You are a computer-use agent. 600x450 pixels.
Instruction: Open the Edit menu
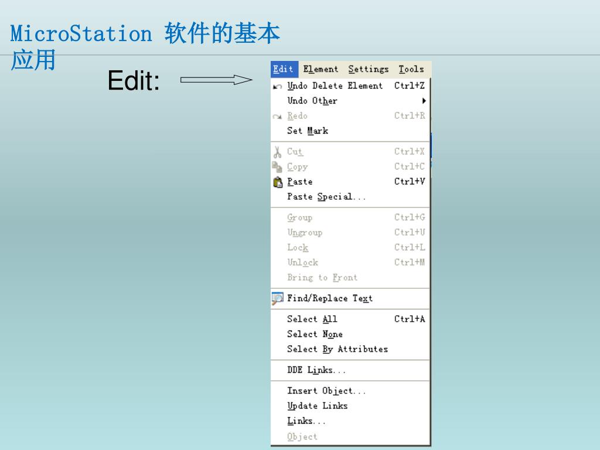[284, 69]
